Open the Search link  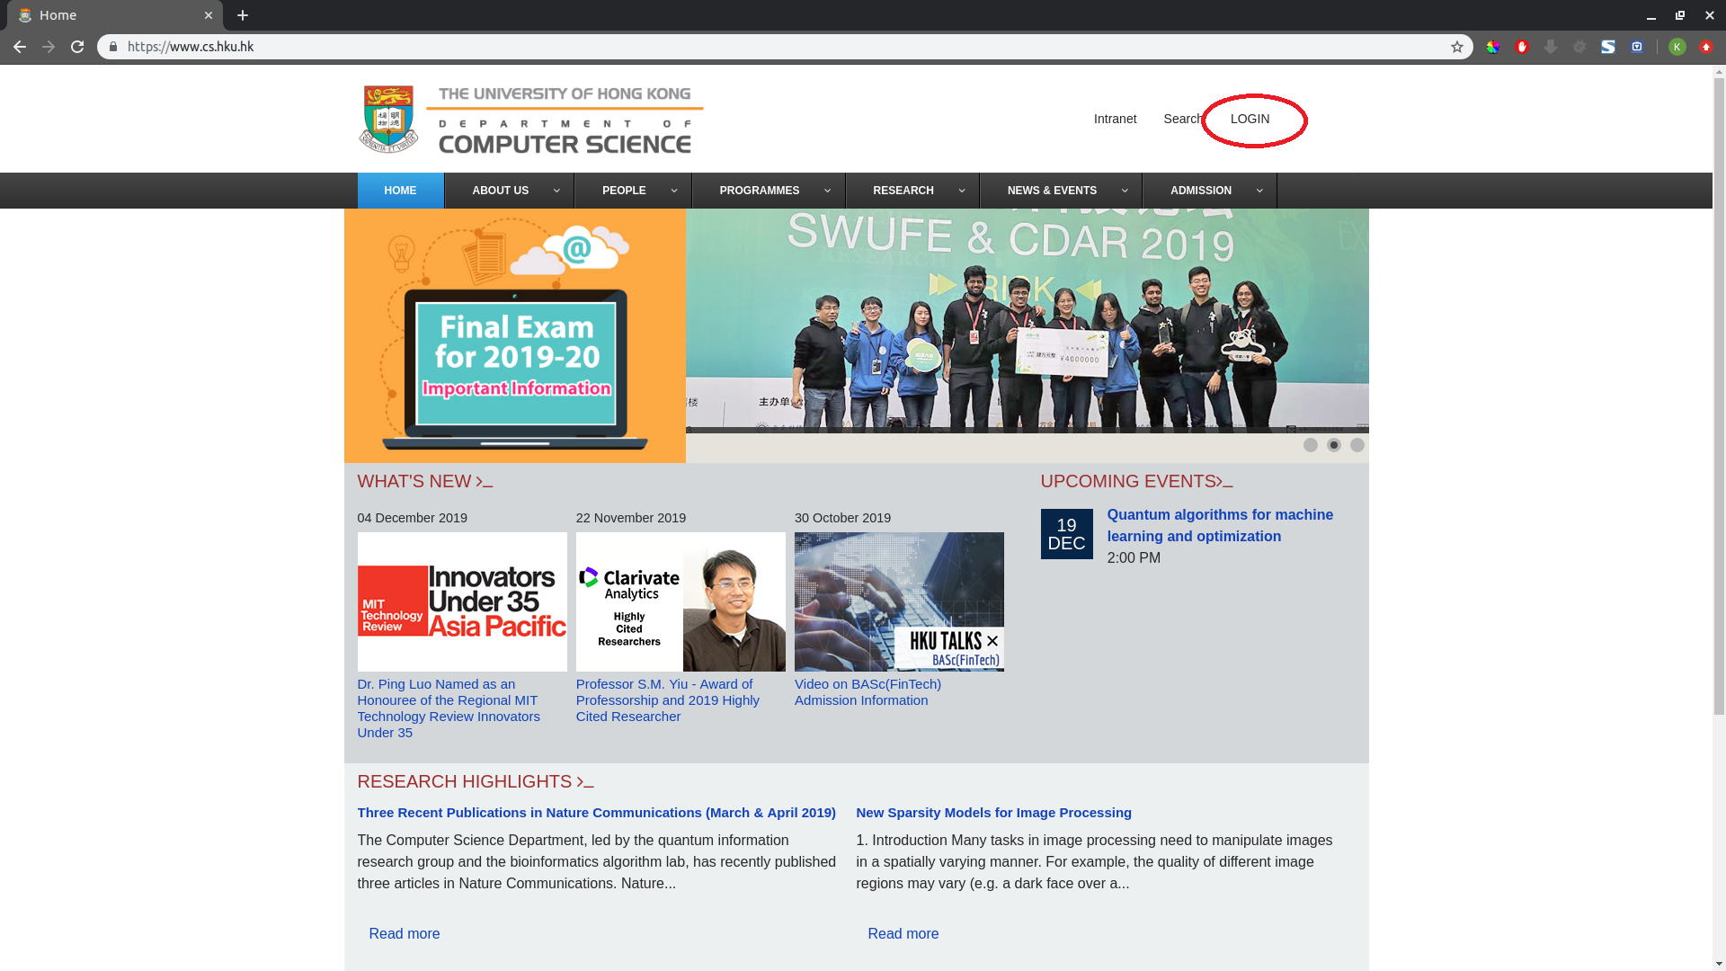[1183, 119]
